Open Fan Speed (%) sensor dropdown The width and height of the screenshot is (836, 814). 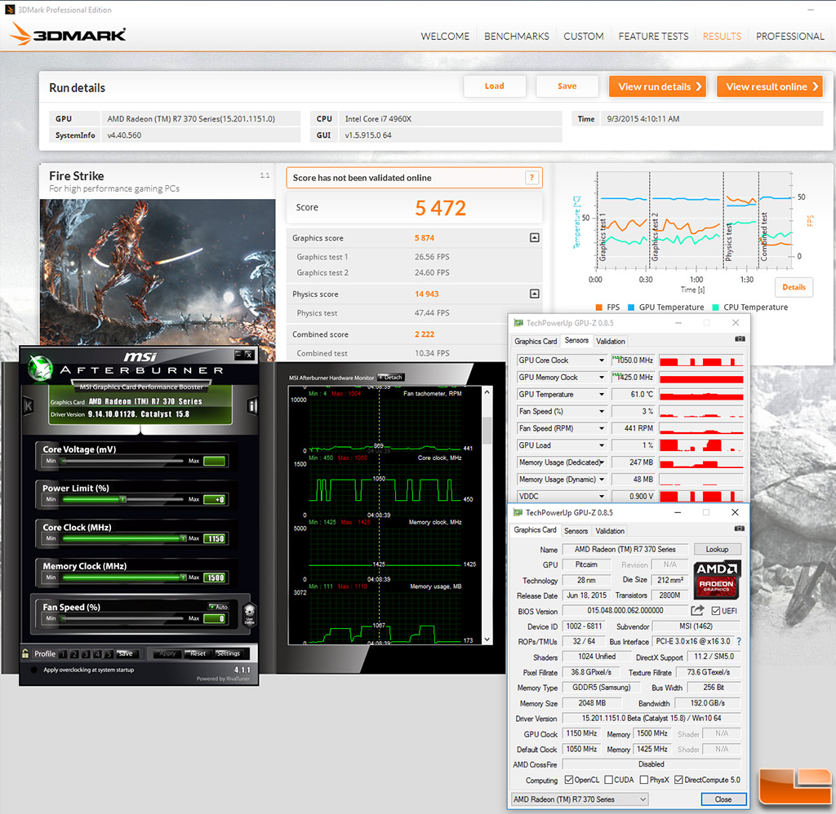point(602,411)
